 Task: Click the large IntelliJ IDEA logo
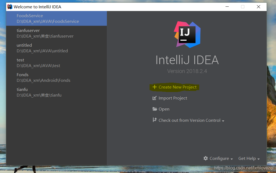click(x=187, y=35)
